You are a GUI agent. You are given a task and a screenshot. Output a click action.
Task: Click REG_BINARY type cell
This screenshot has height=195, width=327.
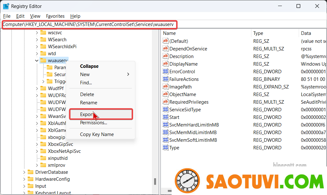click(x=267, y=79)
